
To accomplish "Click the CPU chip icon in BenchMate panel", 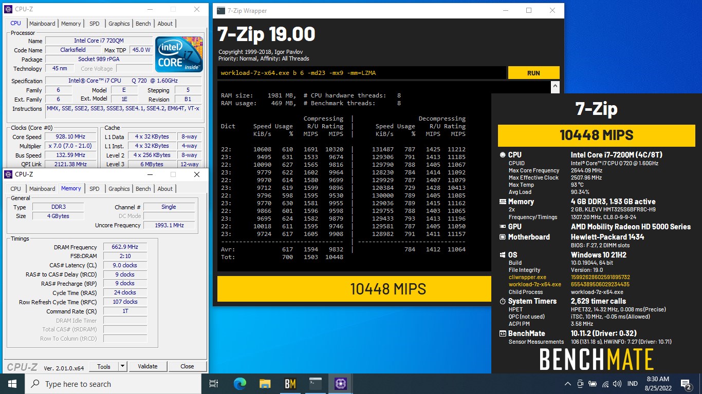I will [x=503, y=155].
